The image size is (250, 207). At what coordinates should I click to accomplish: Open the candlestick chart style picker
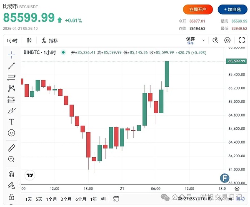point(29,40)
